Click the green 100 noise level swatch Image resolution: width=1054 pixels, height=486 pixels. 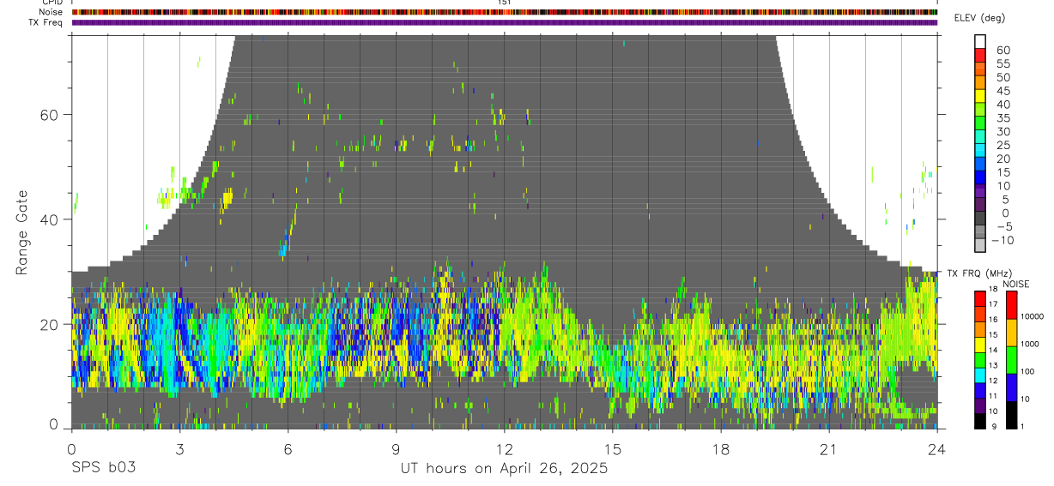coord(1010,360)
